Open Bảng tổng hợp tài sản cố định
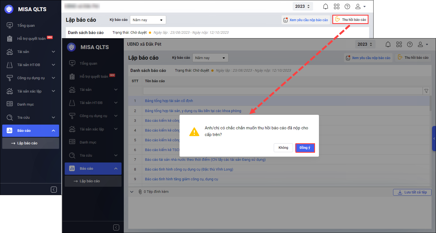Viewport: 436px width, 233px height. tap(169, 101)
